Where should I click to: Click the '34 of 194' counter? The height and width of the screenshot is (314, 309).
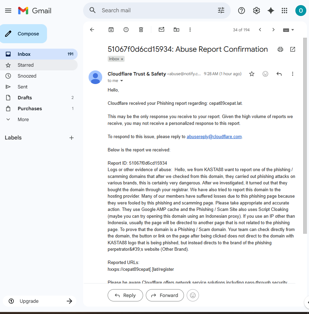[241, 30]
